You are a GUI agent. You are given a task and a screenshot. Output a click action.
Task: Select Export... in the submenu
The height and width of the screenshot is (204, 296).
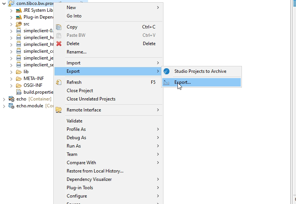[x=182, y=82]
